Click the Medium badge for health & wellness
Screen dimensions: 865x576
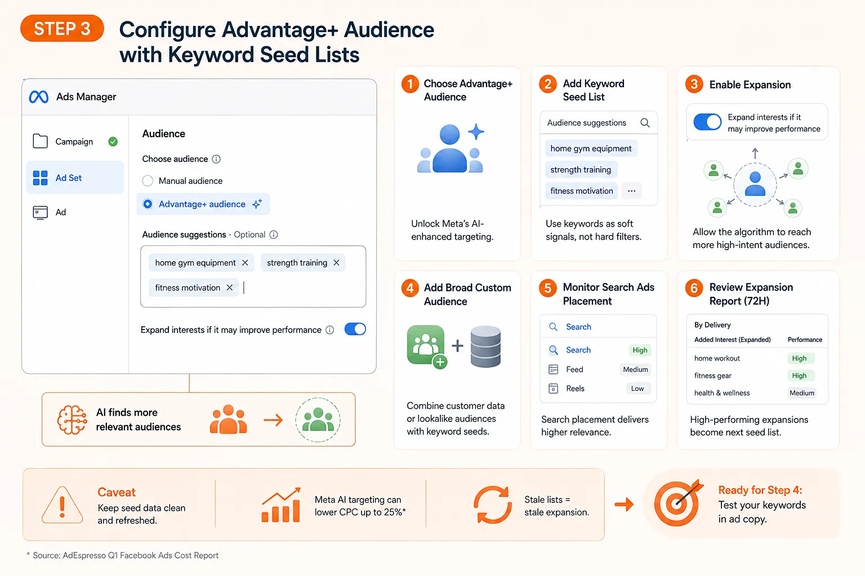tap(802, 393)
